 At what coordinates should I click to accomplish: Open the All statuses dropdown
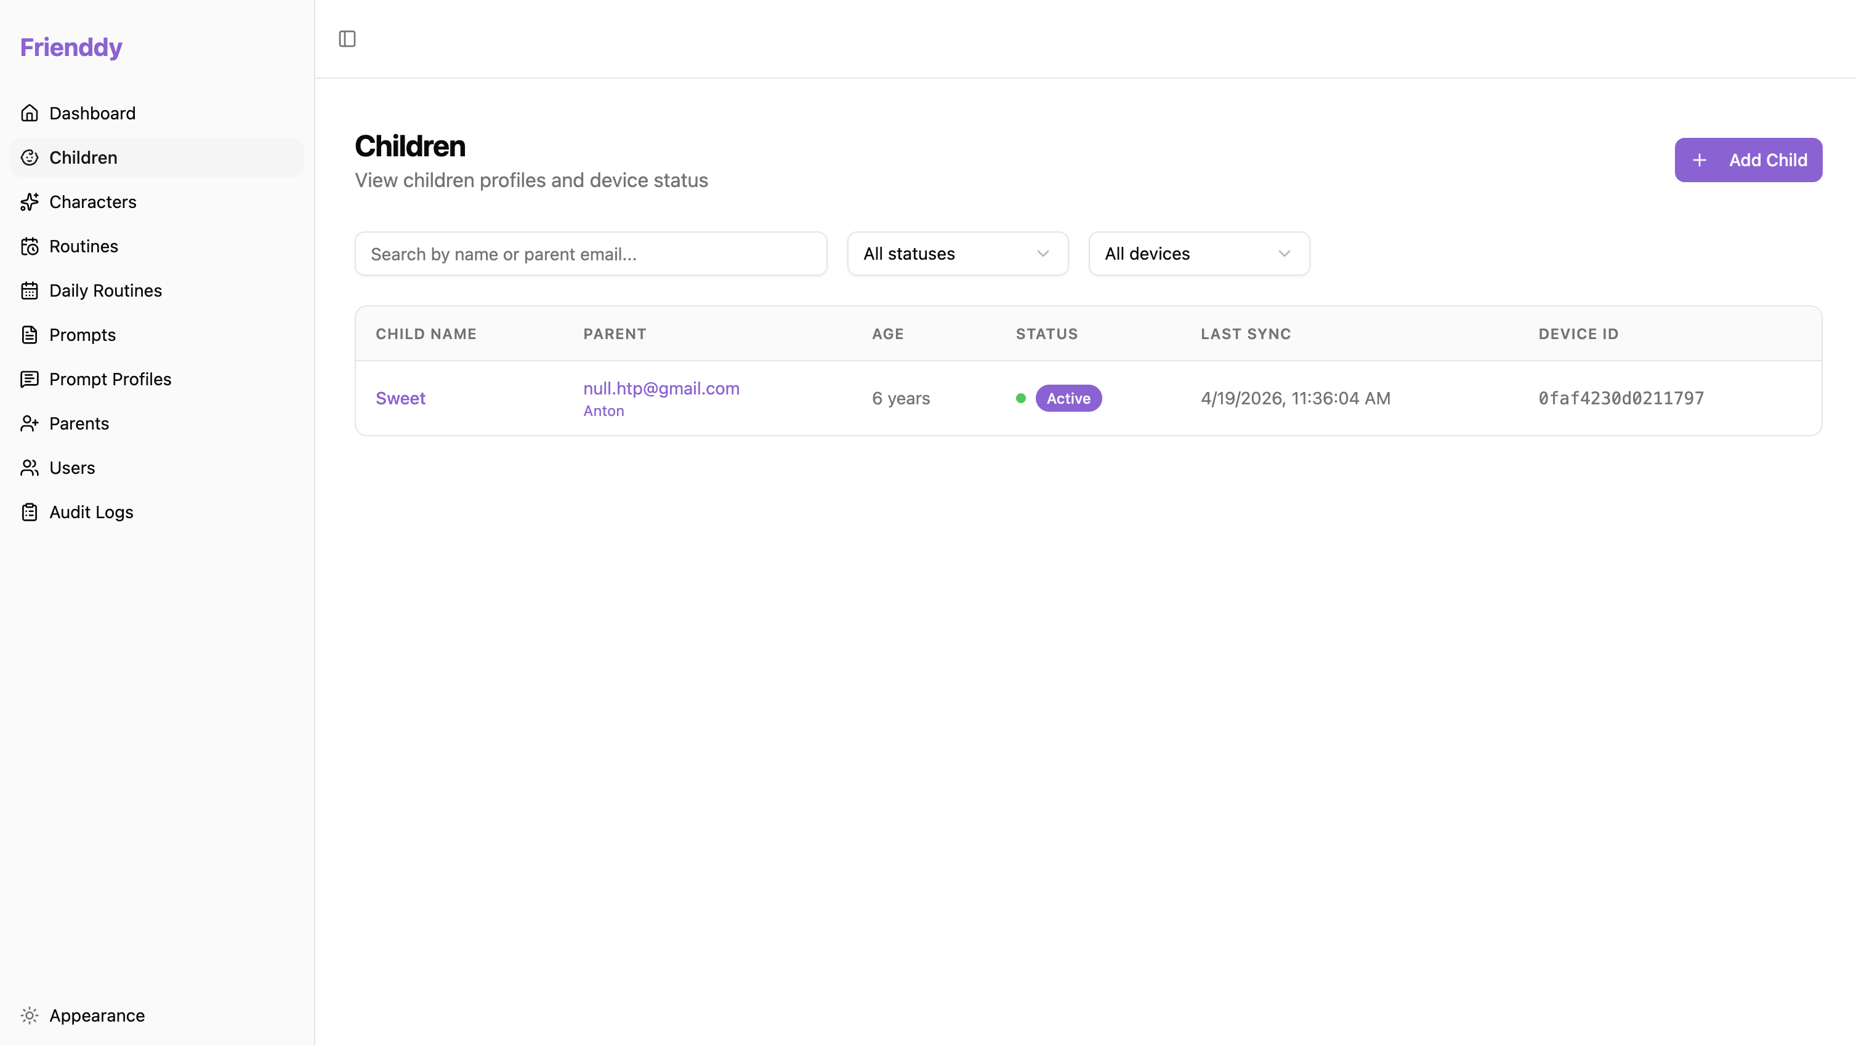[x=957, y=254]
